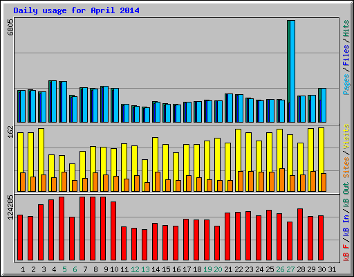Click day label 22 on the x-axis
Screen dimensions: 354x277
(239, 269)
